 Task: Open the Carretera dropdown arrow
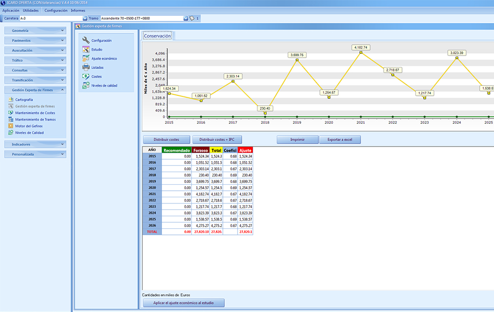tap(85, 18)
